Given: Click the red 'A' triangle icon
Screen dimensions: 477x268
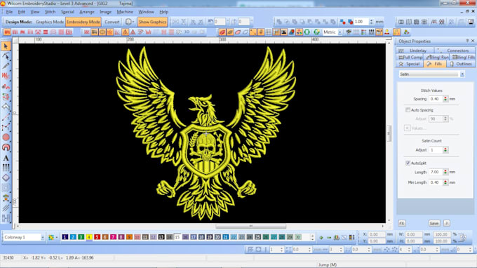Looking at the screenshot, I should (133, 32).
